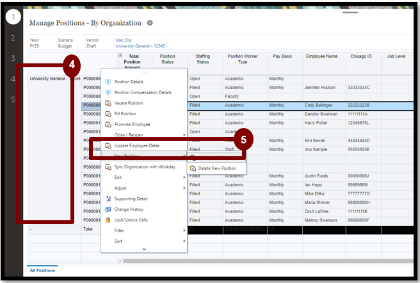Image resolution: width=420 pixels, height=283 pixels.
Task: Click the Position Compensation Details icon
Action: pos(108,92)
